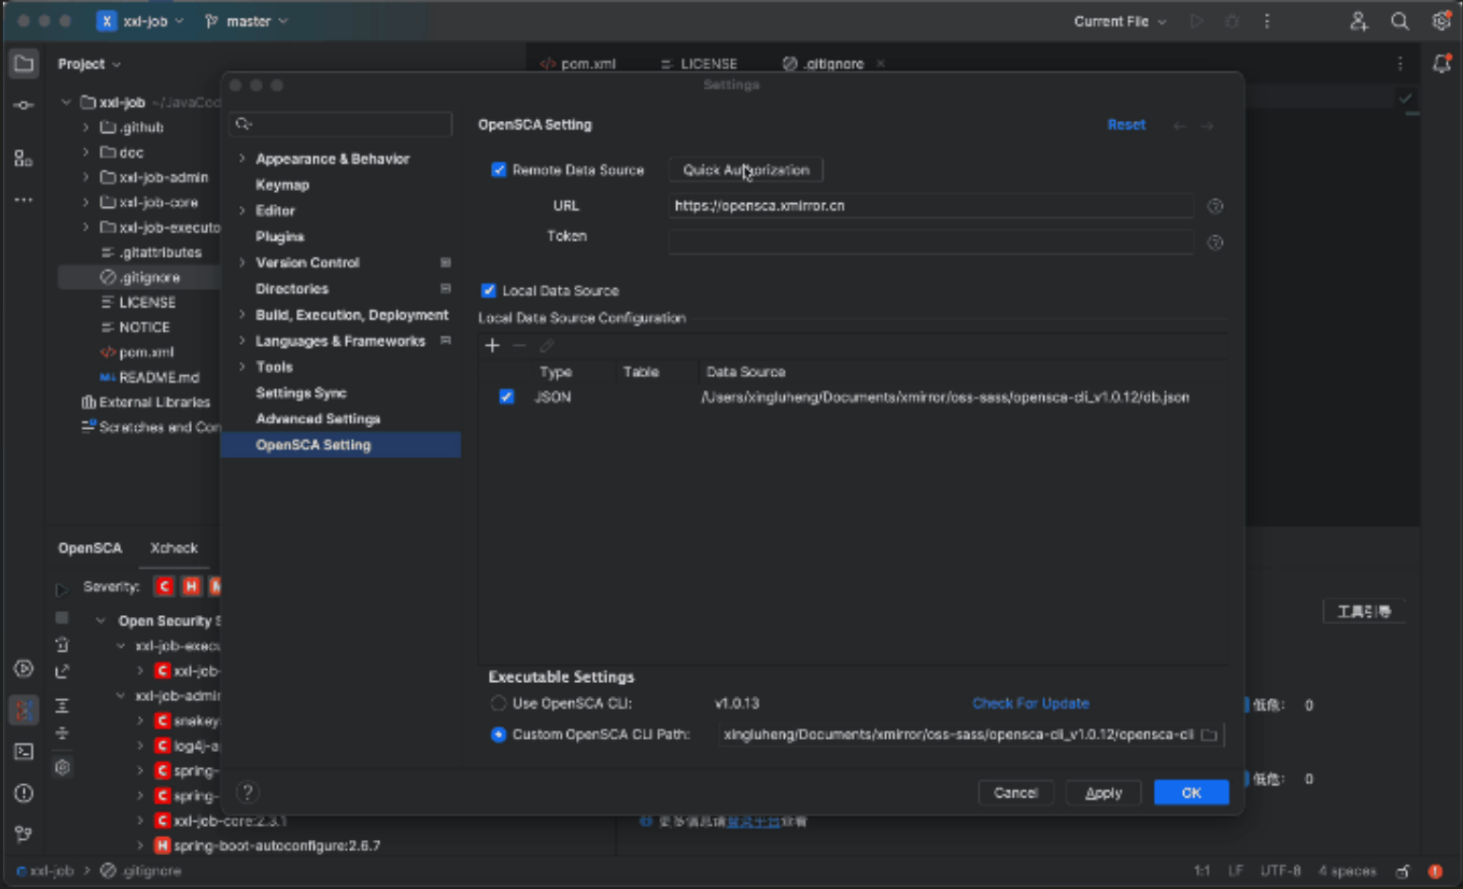
Task: Run OpenSCA scan play icon
Action: pyautogui.click(x=62, y=590)
